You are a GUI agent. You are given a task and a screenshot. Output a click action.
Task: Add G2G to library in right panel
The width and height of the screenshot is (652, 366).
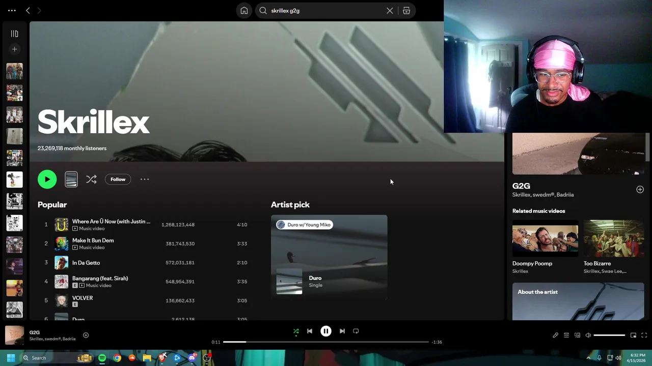pyautogui.click(x=640, y=189)
